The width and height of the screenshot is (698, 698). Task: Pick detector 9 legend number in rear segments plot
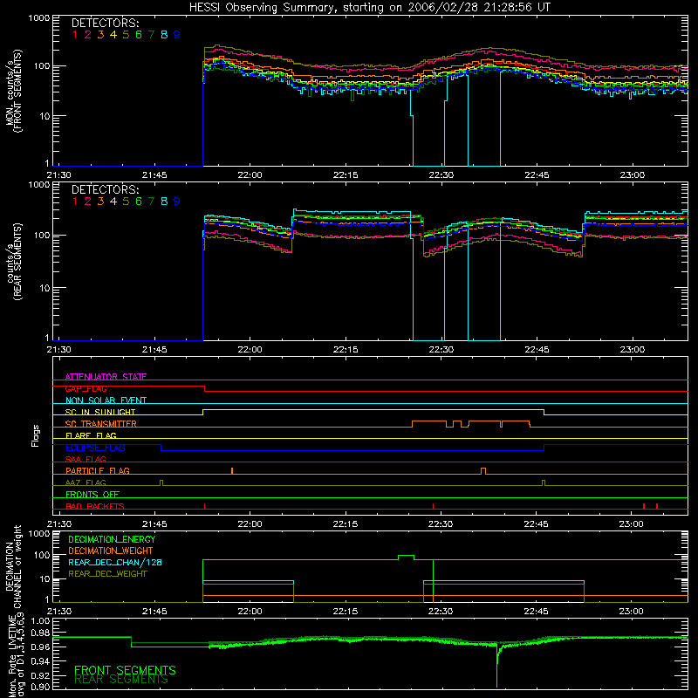[x=177, y=202]
